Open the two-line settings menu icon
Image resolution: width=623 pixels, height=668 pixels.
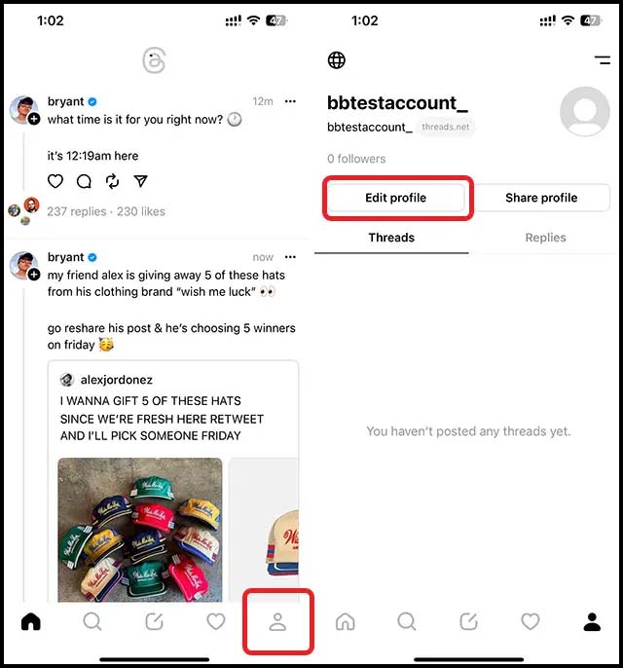(x=603, y=60)
